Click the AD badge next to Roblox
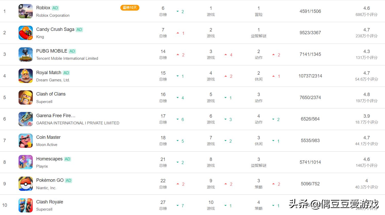 (x=55, y=8)
